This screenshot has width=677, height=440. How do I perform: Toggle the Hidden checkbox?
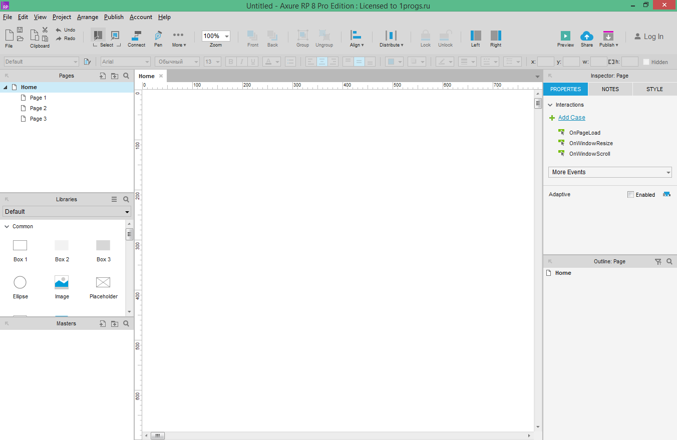tap(646, 62)
